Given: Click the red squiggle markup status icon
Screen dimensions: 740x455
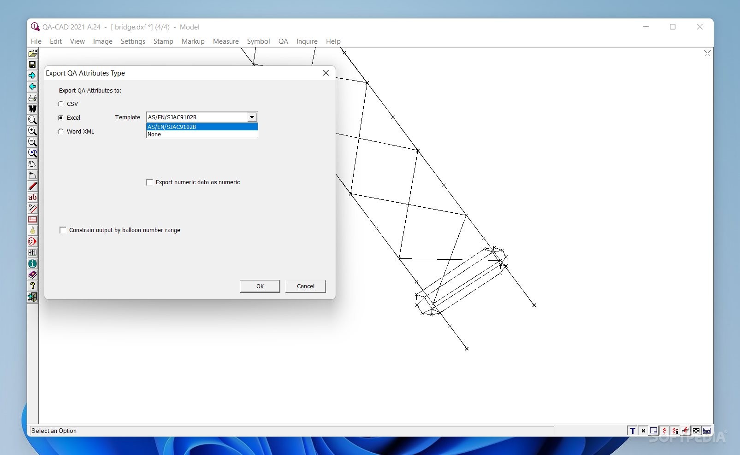Looking at the screenshot, I should tap(664, 431).
